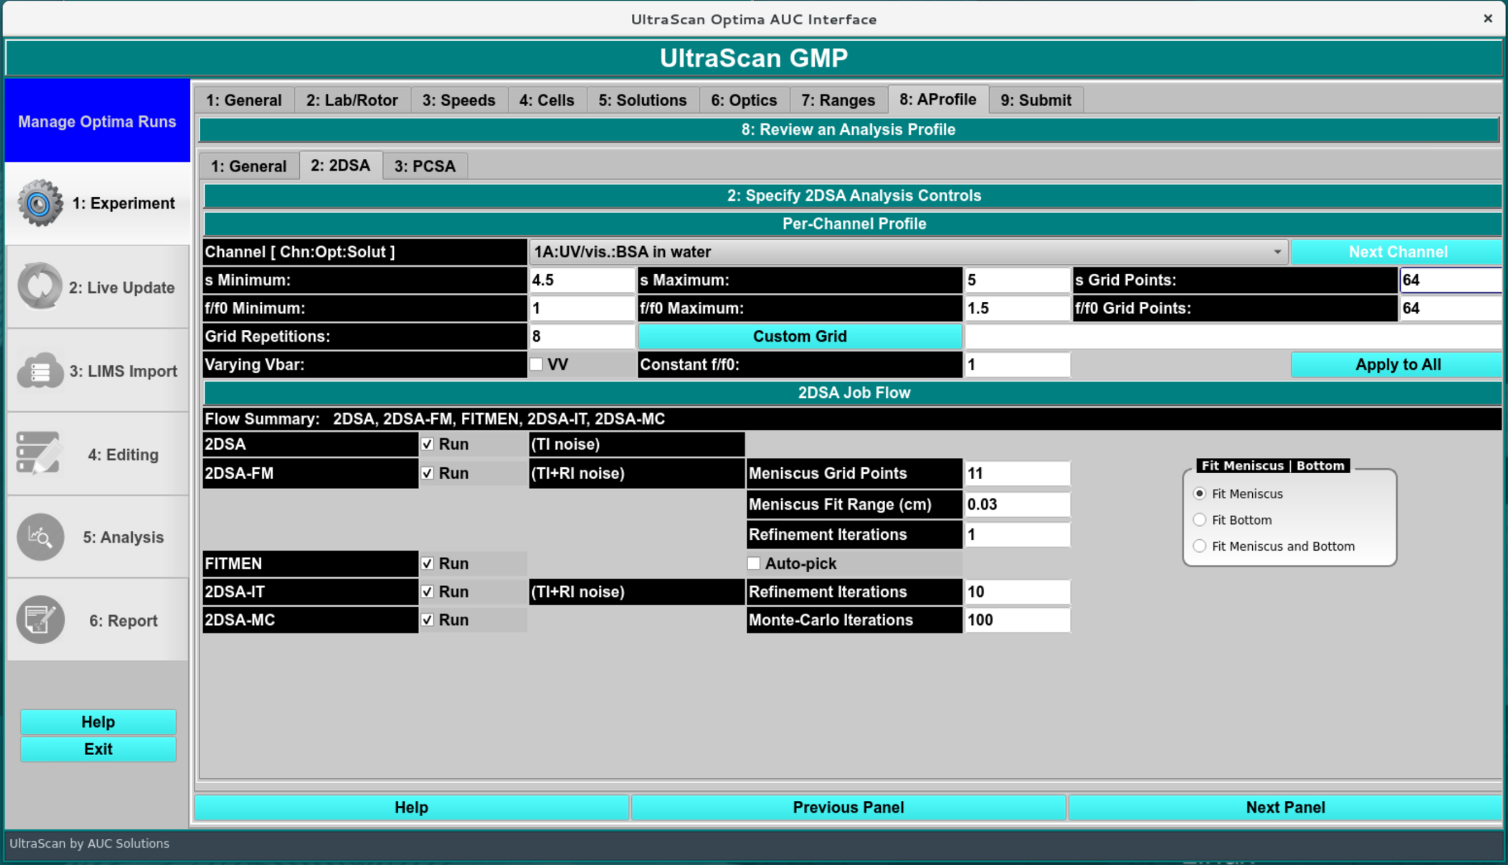Screen dimensions: 1508x865
Task: Click the Next Channel button
Action: click(x=1397, y=252)
